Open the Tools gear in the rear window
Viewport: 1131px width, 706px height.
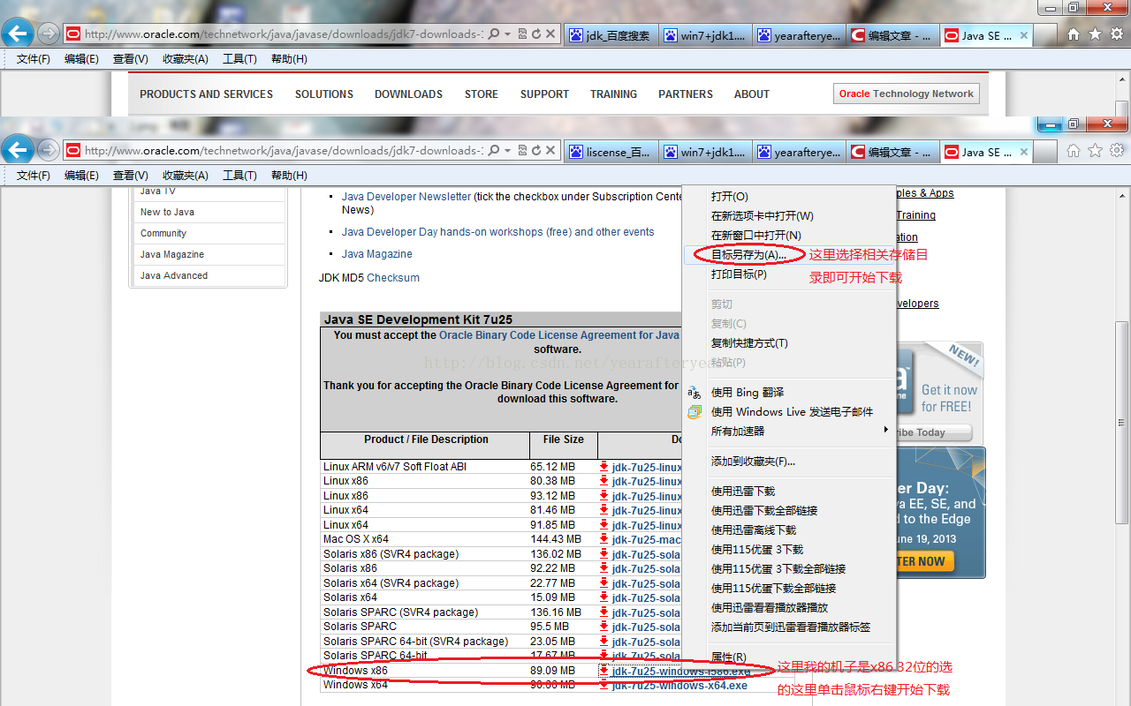click(1117, 34)
